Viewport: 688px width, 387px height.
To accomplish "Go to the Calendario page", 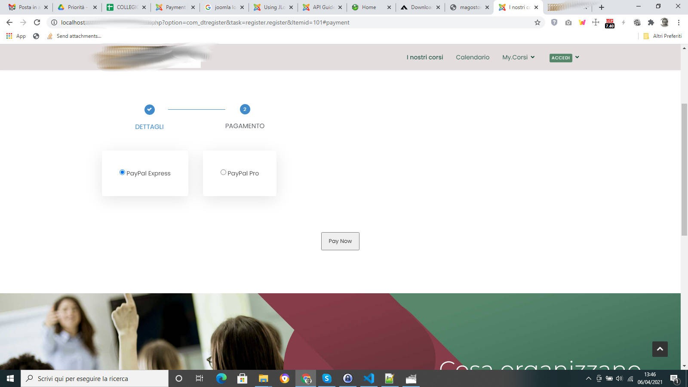I will tap(473, 57).
